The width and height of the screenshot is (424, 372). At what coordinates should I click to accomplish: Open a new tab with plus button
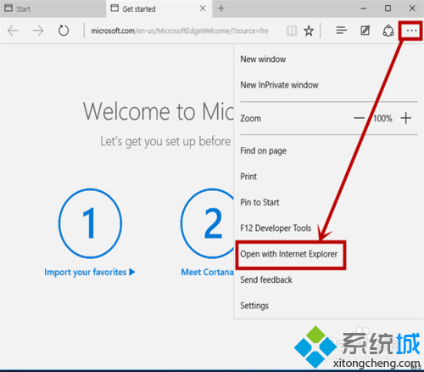click(x=221, y=8)
